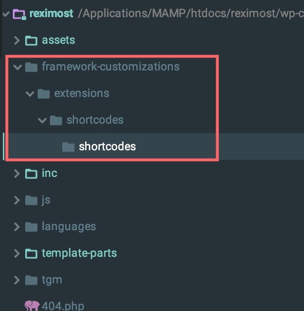Click the assets folder icon

[x=31, y=41]
